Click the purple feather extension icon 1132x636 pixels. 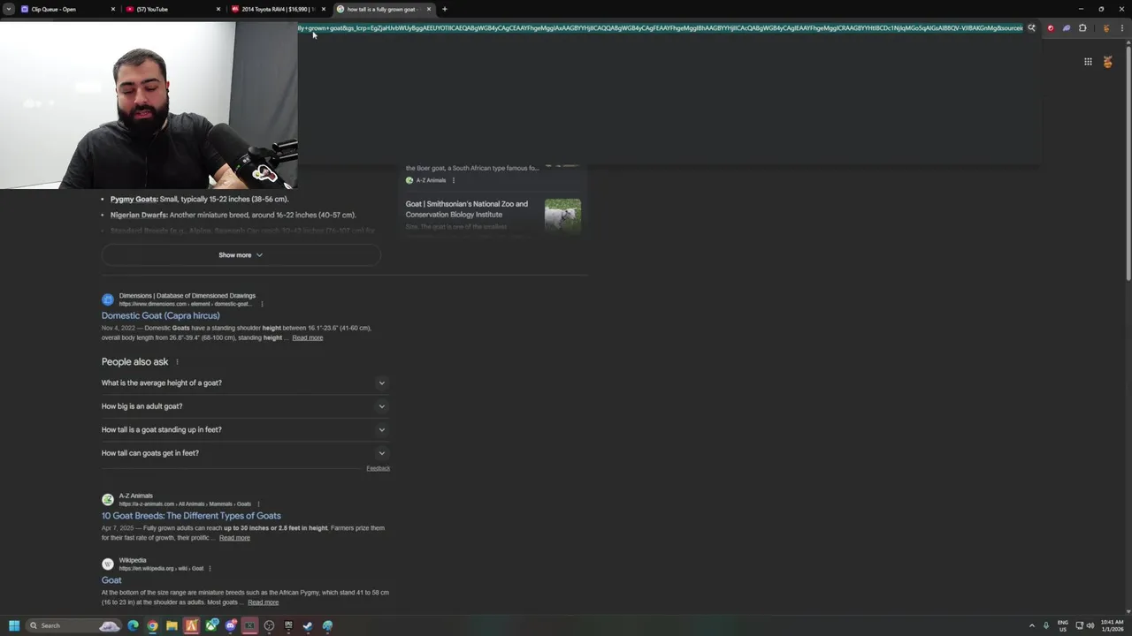[1067, 28]
